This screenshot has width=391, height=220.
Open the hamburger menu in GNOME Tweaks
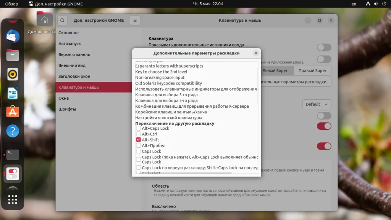point(135,20)
